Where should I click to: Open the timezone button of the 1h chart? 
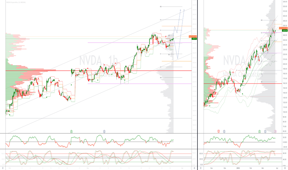point(3,168)
